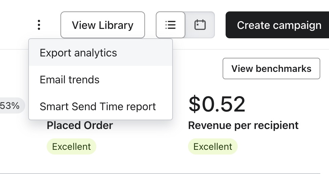Screen dimensions: 329x174
Task: Click the Placed Order metric label
Action: pyautogui.click(x=80, y=126)
